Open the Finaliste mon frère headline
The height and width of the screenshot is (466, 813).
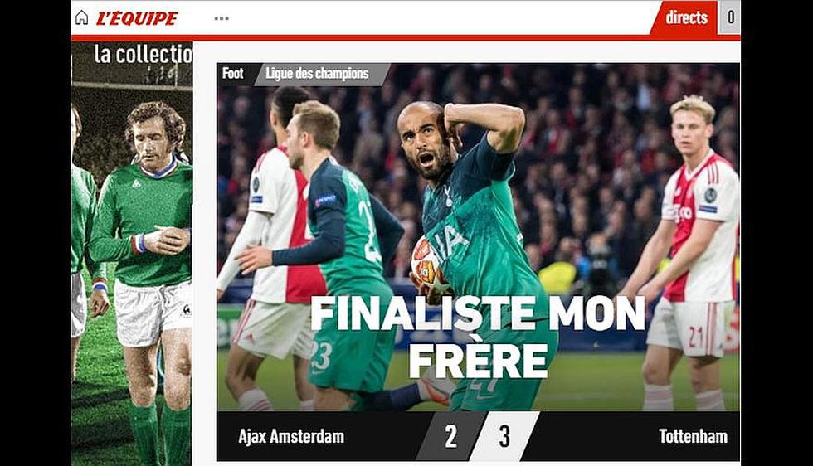(x=478, y=337)
